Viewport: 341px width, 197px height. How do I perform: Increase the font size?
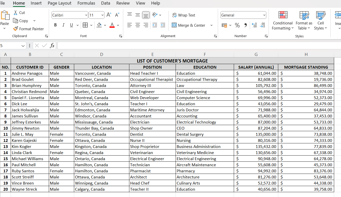tap(109, 15)
